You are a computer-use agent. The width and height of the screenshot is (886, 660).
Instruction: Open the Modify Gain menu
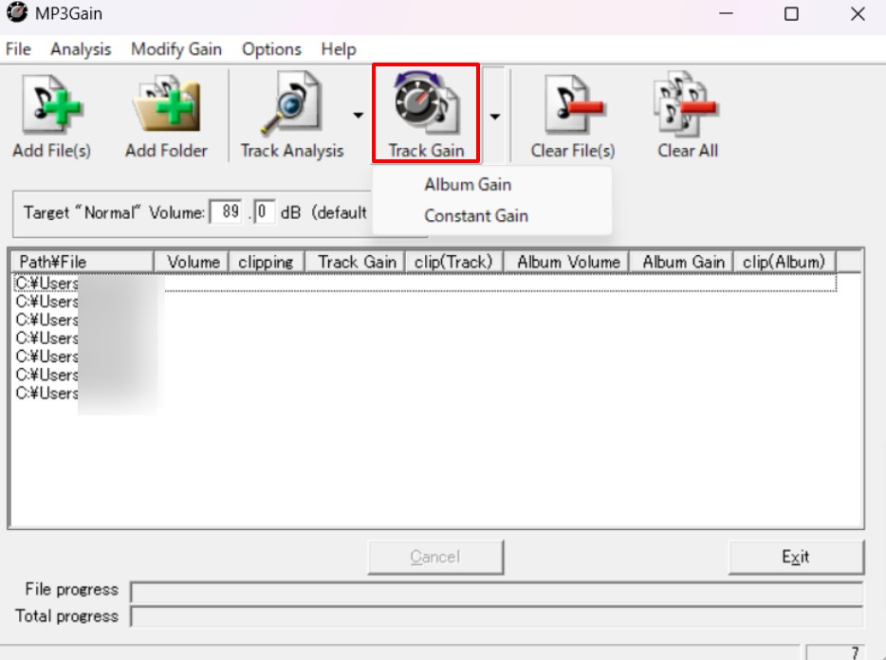pyautogui.click(x=176, y=49)
